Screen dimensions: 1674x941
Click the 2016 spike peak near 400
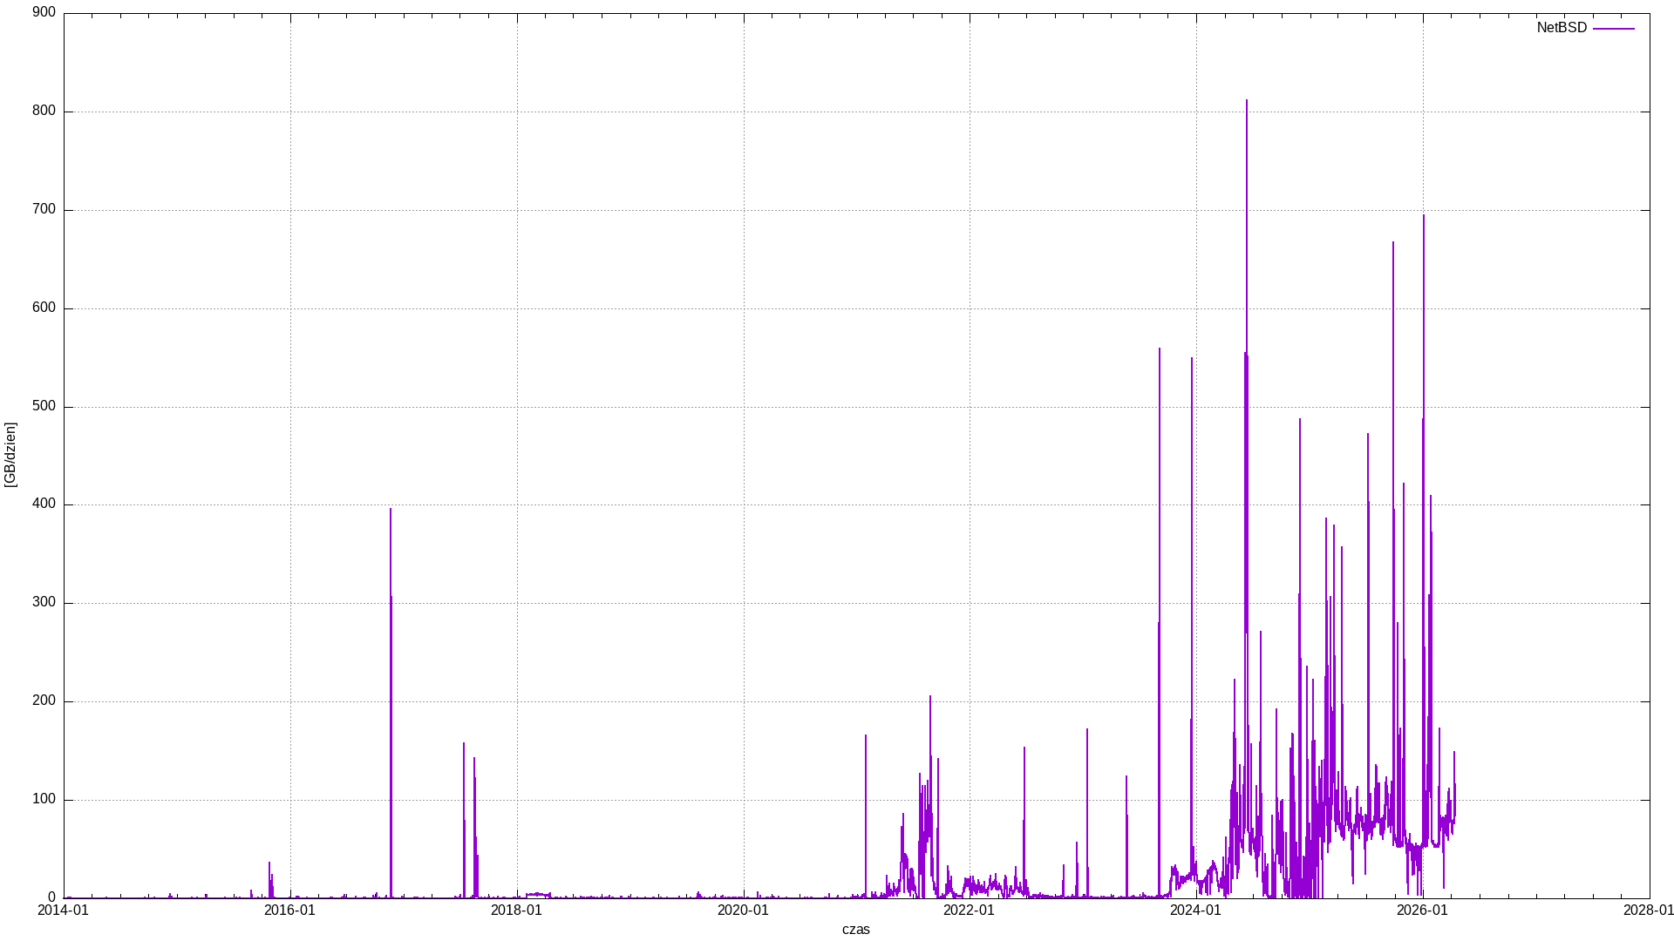[x=391, y=510]
